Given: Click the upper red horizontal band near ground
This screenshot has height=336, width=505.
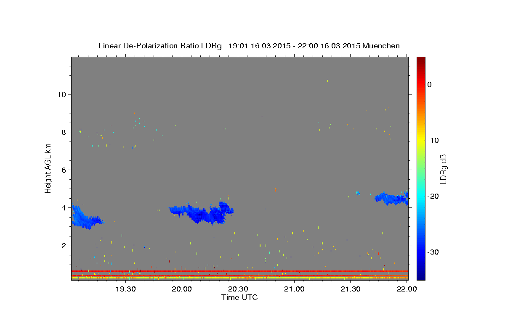Looking at the screenshot, I should [239, 271].
